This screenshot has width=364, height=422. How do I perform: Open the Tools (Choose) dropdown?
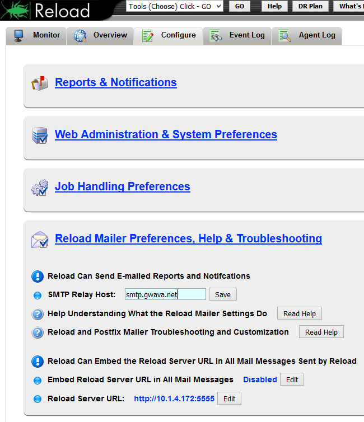pyautogui.click(x=175, y=6)
